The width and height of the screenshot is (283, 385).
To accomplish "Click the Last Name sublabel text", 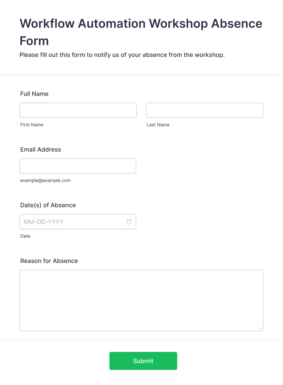I will (158, 125).
